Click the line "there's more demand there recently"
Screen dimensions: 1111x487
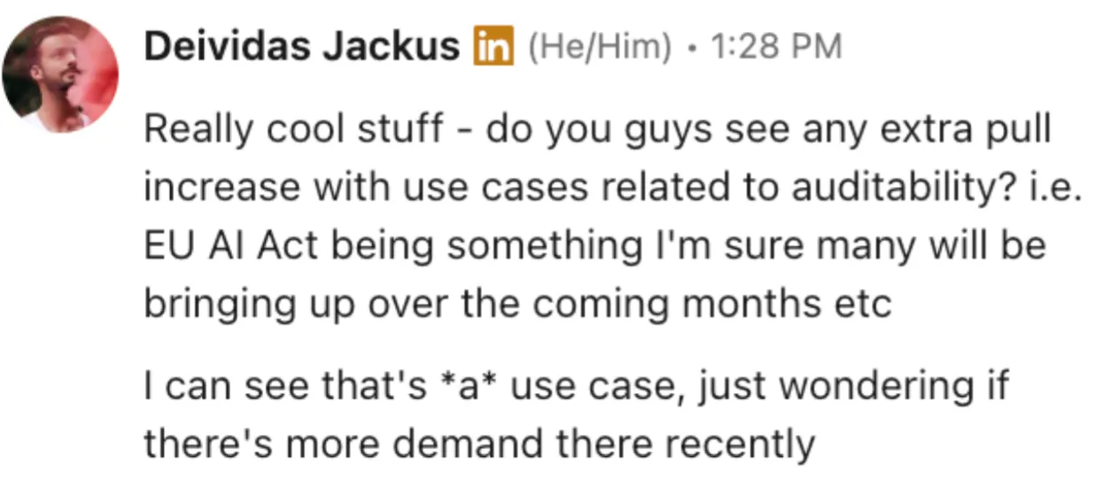(x=478, y=444)
